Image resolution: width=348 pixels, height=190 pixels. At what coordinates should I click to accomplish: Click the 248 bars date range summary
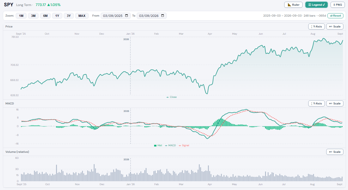coord(294,16)
